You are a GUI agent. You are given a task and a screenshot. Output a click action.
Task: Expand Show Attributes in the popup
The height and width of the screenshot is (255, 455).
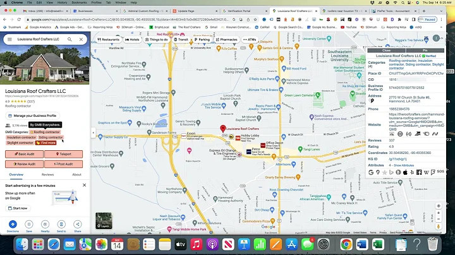pos(404,165)
